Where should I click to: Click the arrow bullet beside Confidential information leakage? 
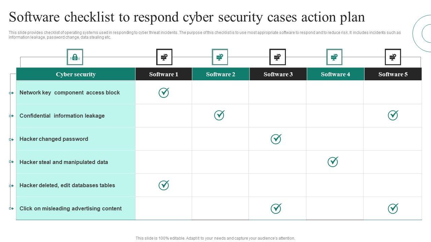11,116
